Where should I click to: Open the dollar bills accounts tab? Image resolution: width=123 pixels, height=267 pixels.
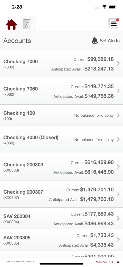point(28,24)
